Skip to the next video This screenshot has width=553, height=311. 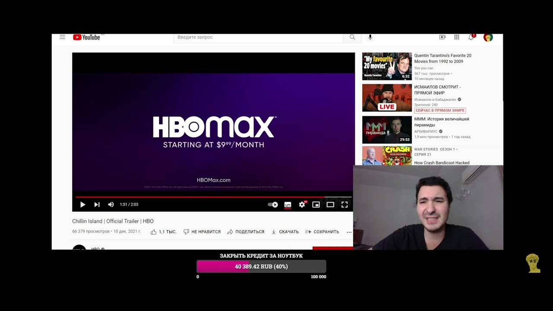97,205
